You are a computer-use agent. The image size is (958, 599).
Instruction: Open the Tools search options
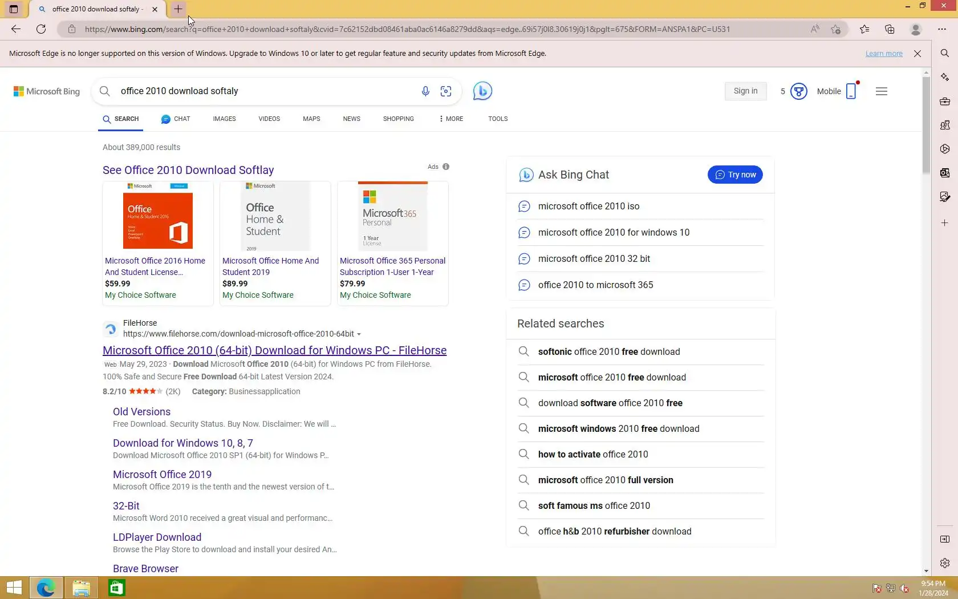(x=498, y=119)
